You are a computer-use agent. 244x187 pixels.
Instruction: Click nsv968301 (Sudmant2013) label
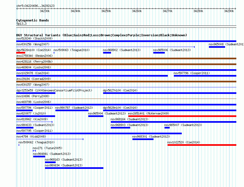point(151,136)
